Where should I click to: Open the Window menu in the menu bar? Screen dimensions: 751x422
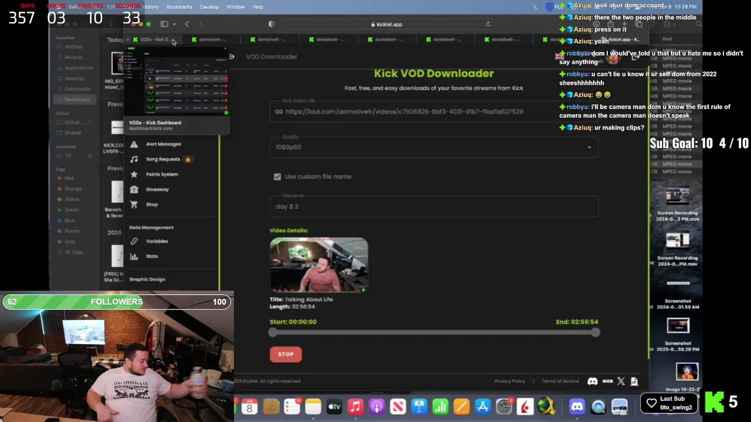[x=235, y=7]
